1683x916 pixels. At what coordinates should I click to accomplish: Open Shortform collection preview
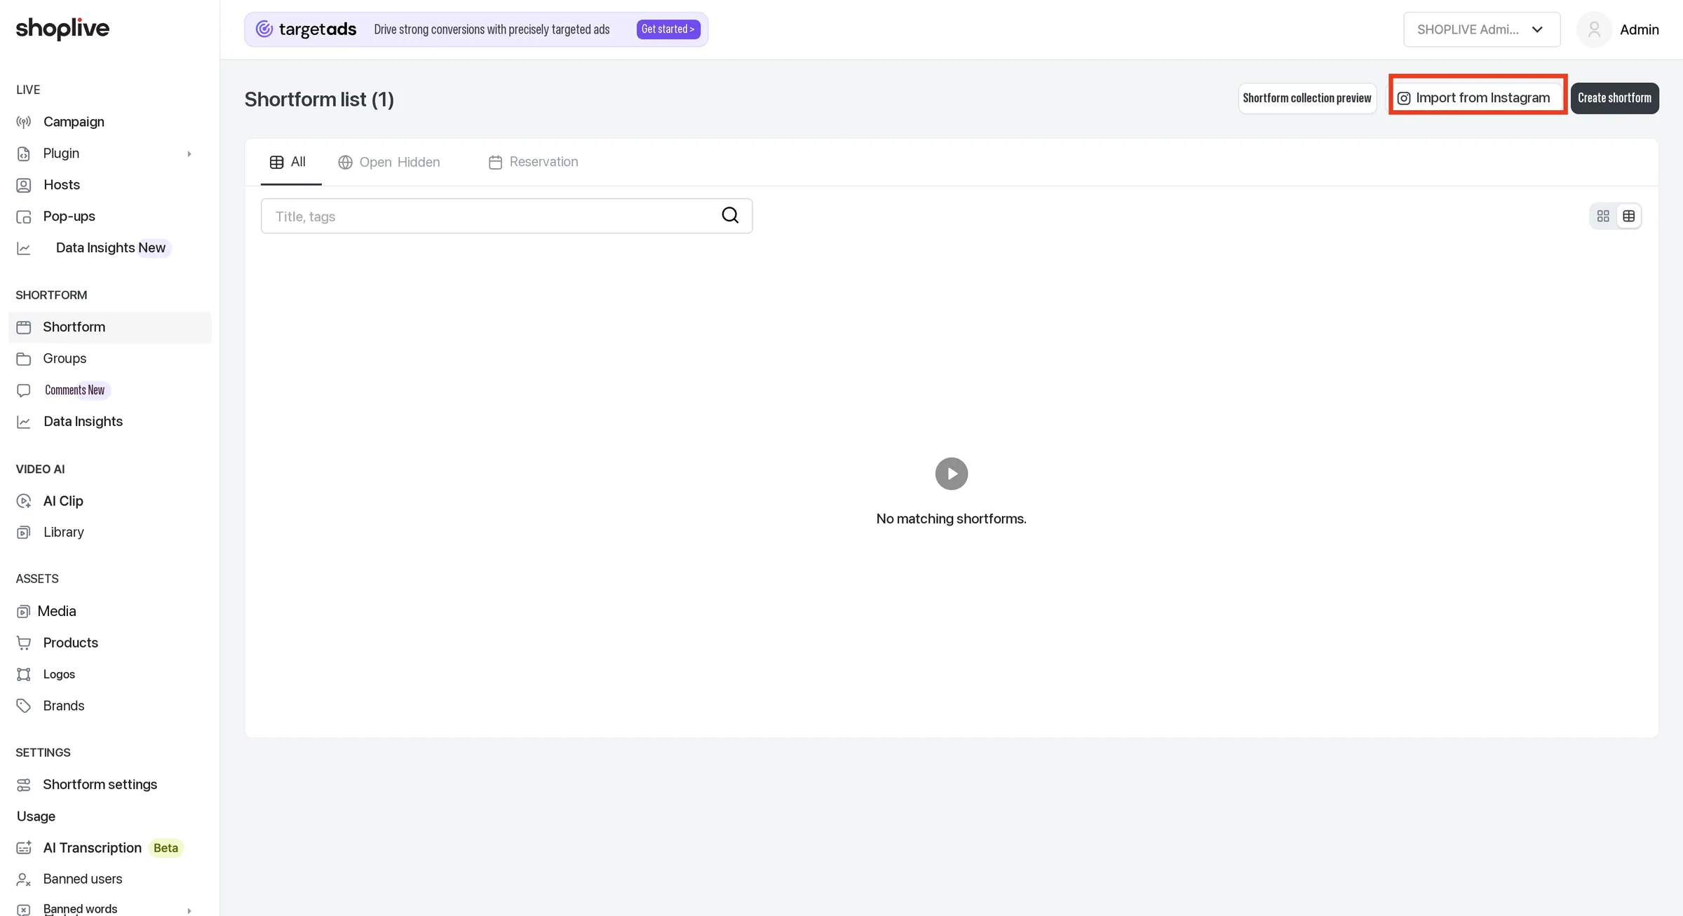tap(1307, 98)
